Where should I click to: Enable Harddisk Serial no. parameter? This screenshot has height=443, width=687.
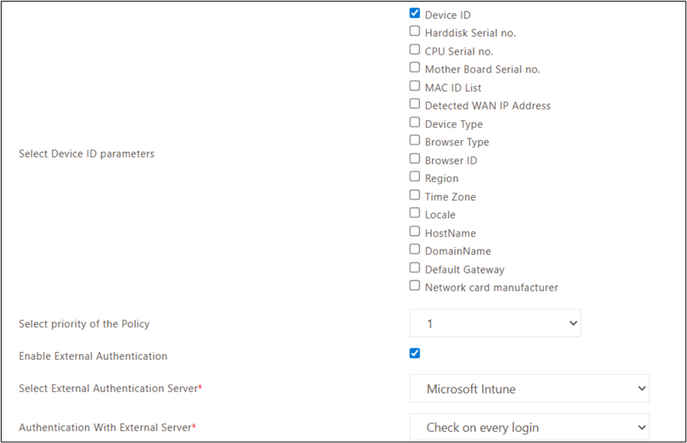pyautogui.click(x=414, y=31)
